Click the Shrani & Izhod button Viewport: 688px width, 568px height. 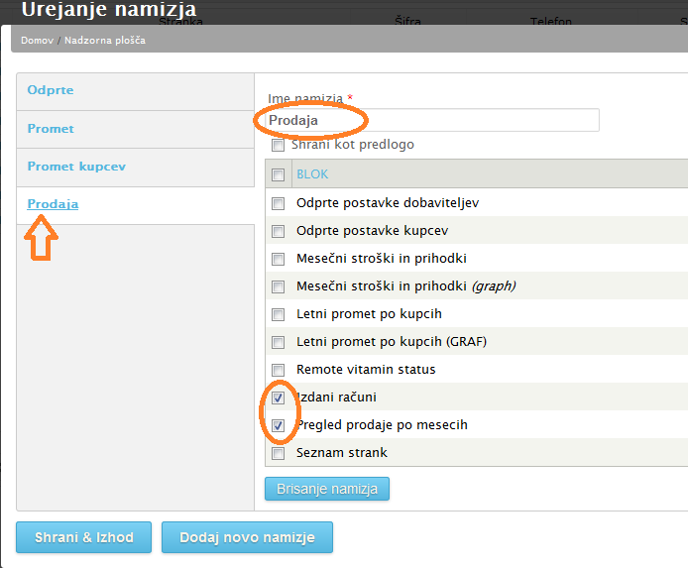(x=83, y=537)
